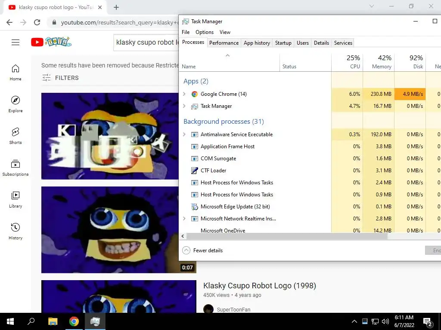The image size is (441, 330).
Task: Sort processes by Disk column
Action: click(x=410, y=62)
